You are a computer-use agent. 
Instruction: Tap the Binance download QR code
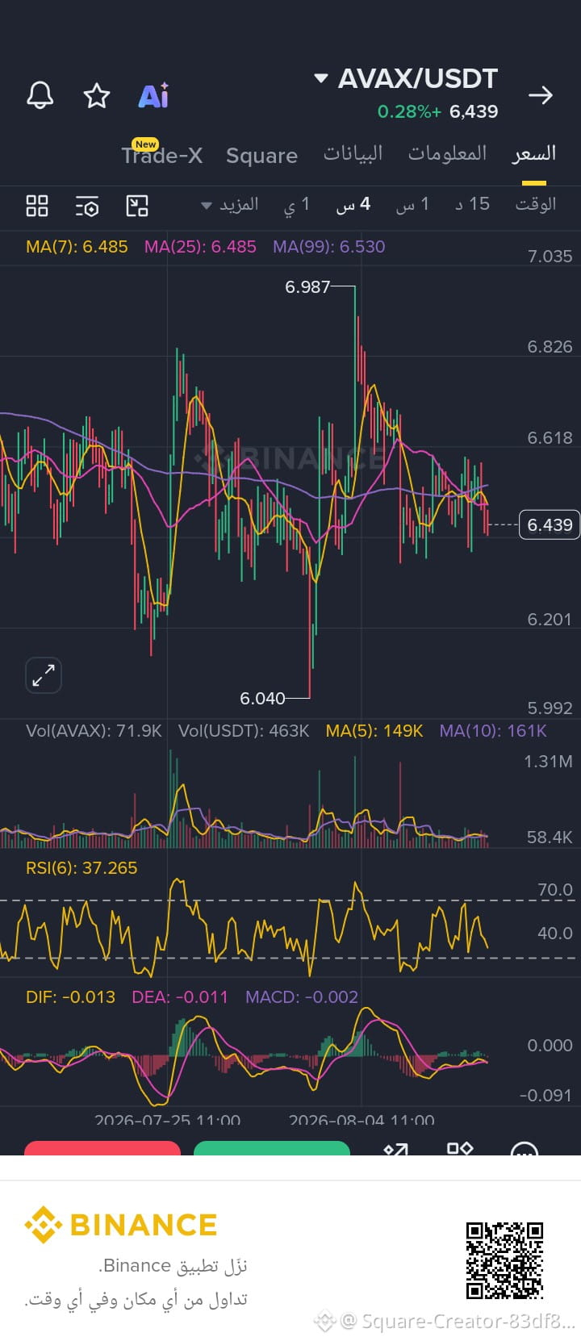pos(504,1260)
